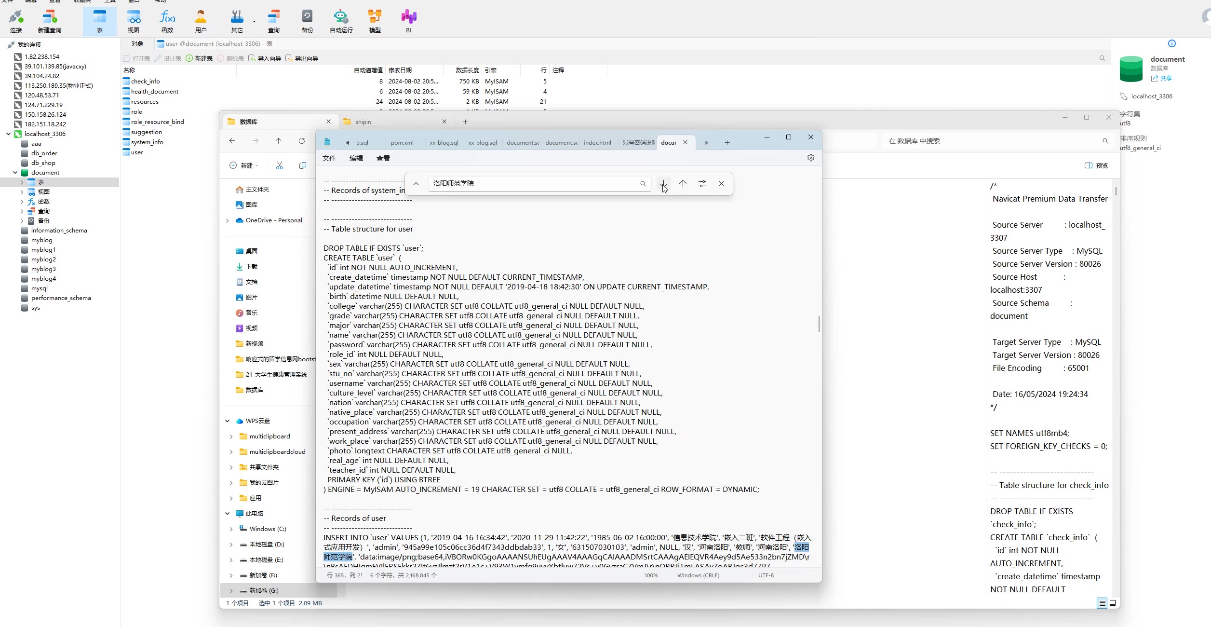The image size is (1211, 627).
Task: Click the copy icon in Explorer toolbar
Action: (303, 165)
